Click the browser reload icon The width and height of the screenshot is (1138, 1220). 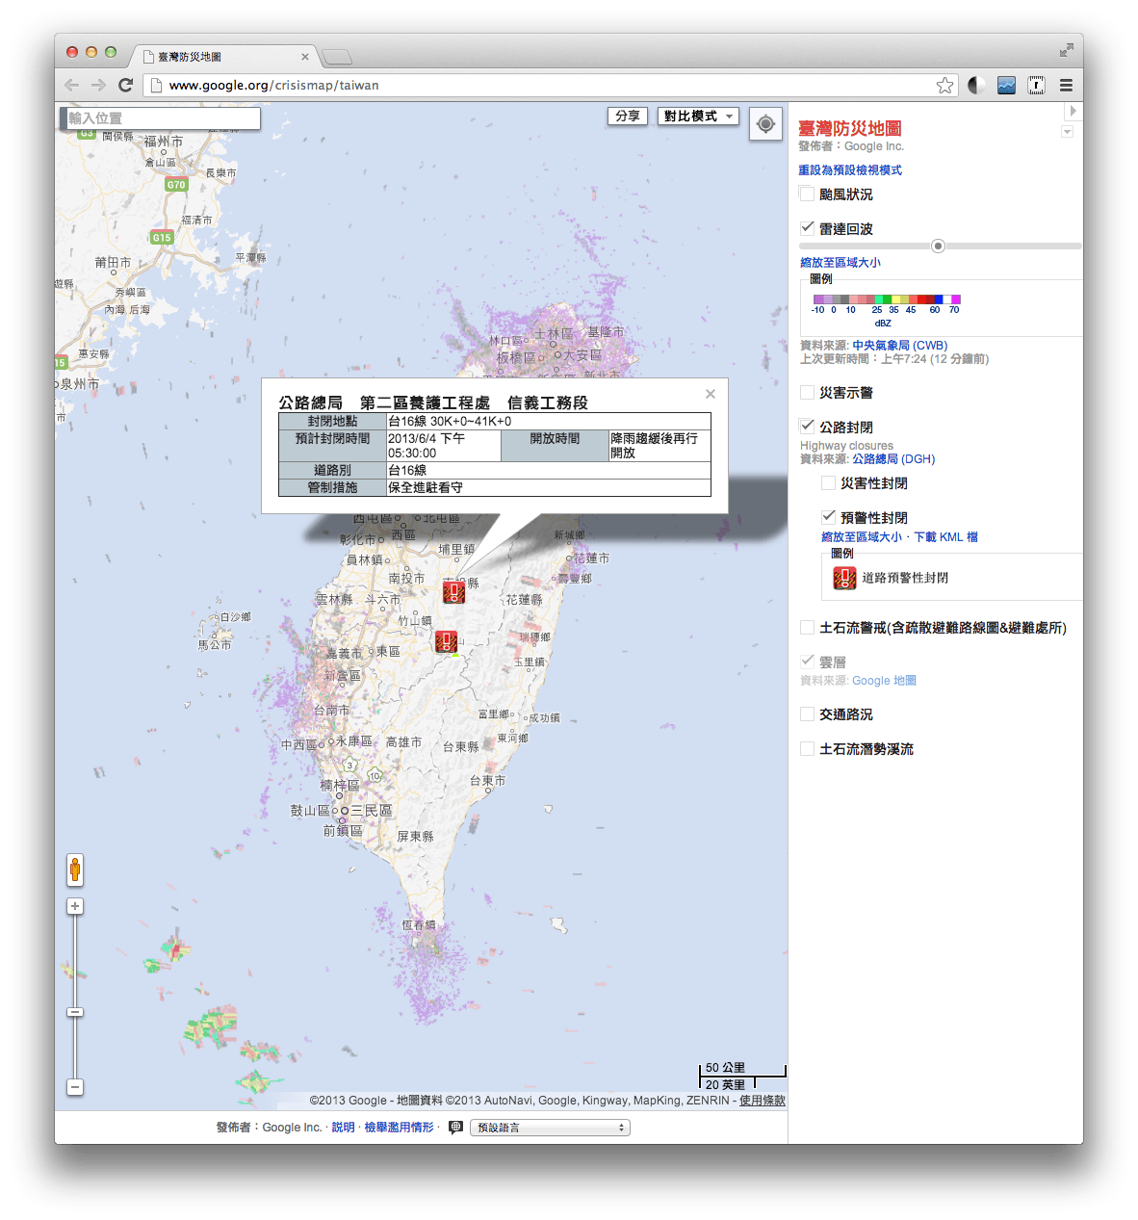pyautogui.click(x=126, y=85)
